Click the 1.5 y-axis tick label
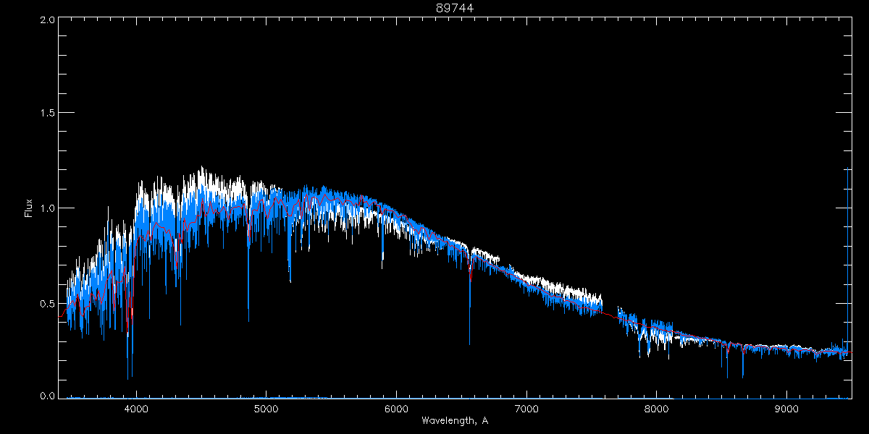869x434 pixels. point(48,114)
